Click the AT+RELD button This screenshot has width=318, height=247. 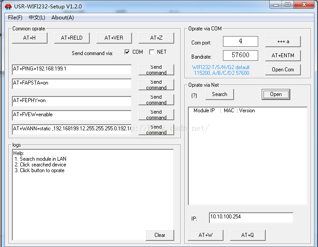(x=72, y=38)
